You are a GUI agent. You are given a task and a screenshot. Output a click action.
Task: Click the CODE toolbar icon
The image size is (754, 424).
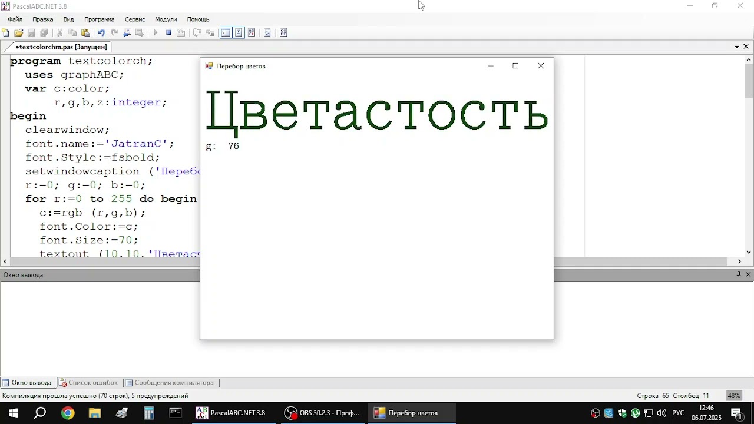pos(283,33)
